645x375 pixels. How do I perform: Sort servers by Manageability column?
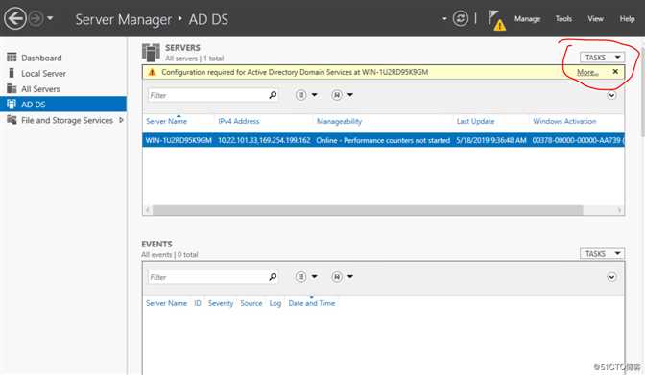pos(339,121)
